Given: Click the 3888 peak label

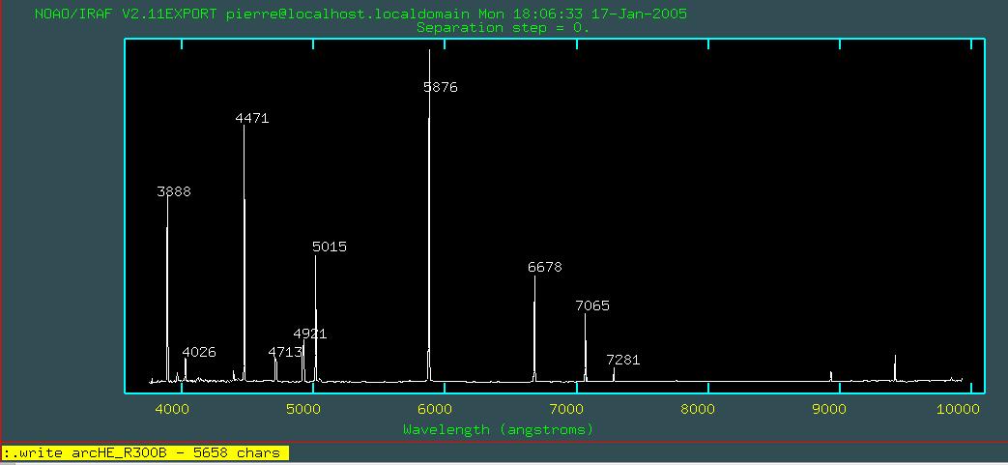Looking at the screenshot, I should 174,191.
